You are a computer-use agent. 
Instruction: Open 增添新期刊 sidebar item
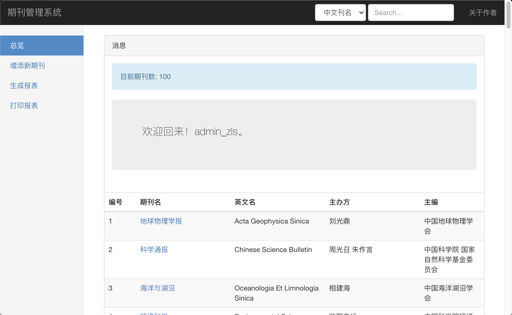pos(27,65)
